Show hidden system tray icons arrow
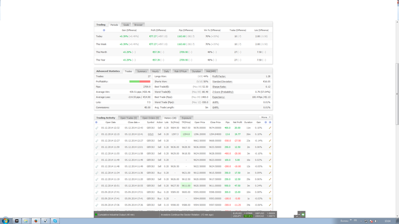 point(361,221)
